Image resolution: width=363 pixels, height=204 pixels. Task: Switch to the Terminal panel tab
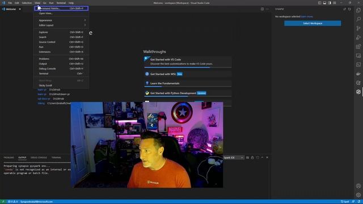(56, 158)
